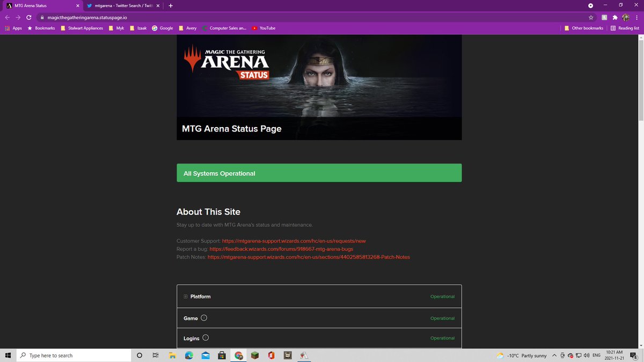The width and height of the screenshot is (644, 362).
Task: Open the Chrome three-dot menu
Action: pyautogui.click(x=636, y=17)
